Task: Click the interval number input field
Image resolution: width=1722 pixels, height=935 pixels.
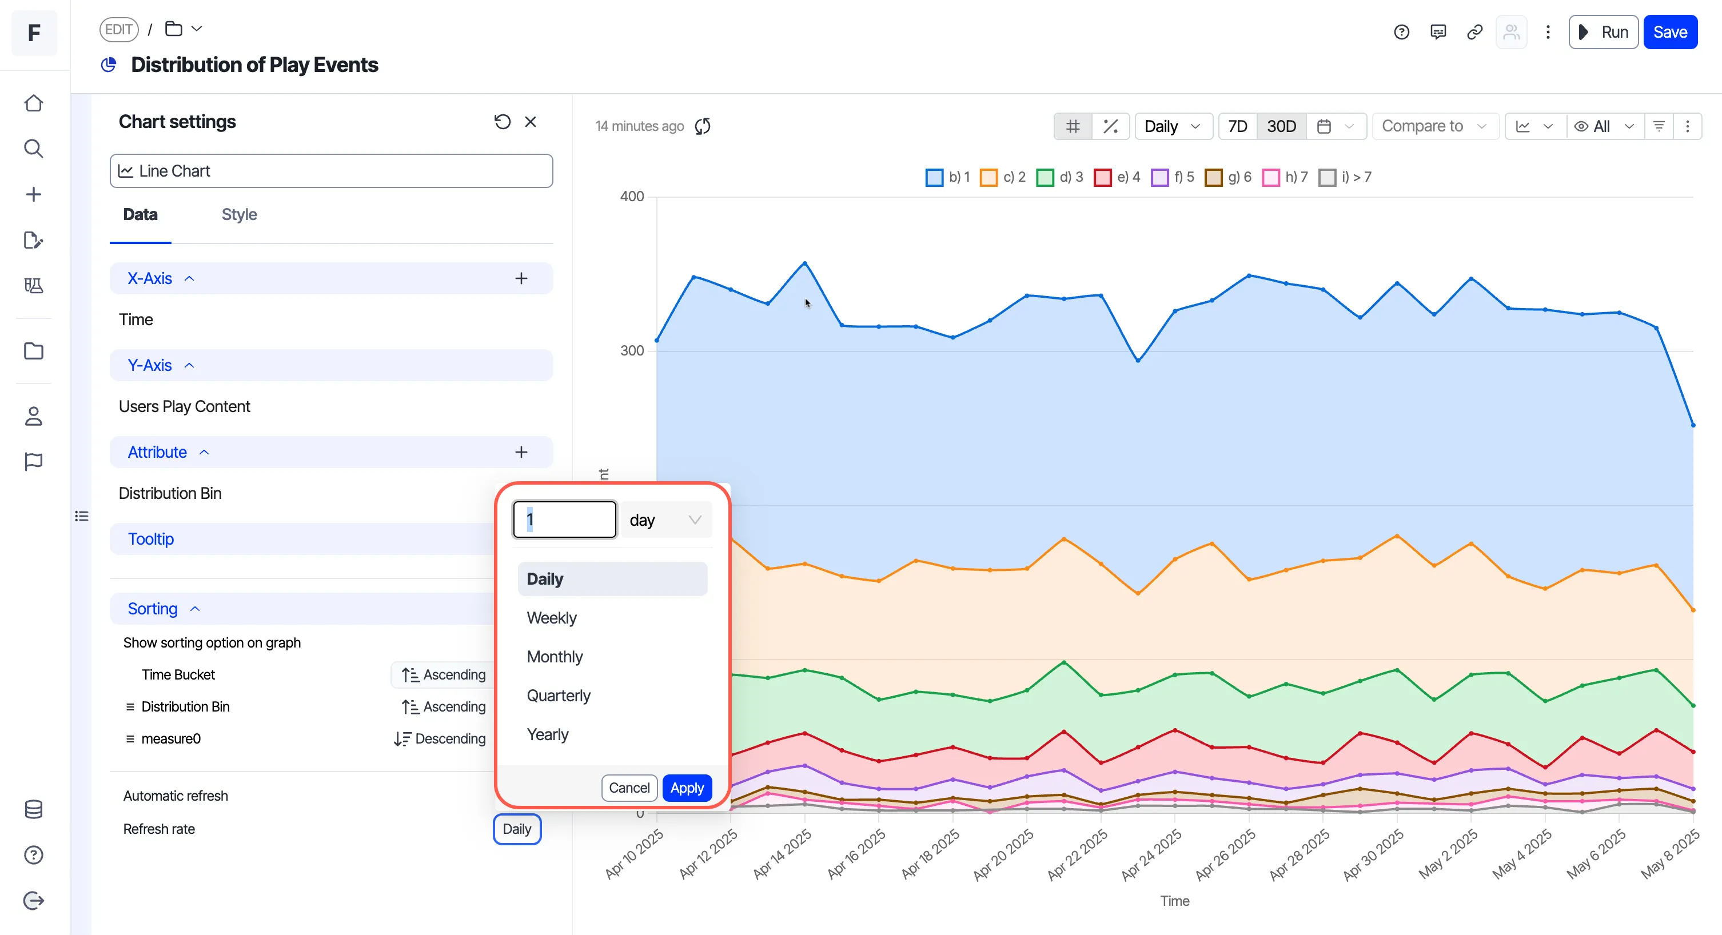Action: coord(564,520)
